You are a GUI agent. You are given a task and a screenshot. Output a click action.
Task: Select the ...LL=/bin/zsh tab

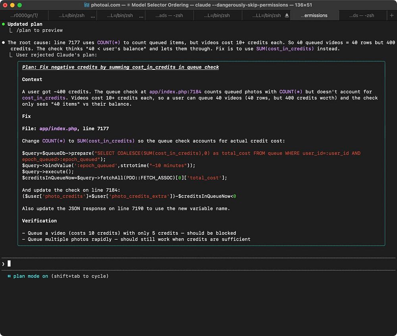tap(266, 15)
